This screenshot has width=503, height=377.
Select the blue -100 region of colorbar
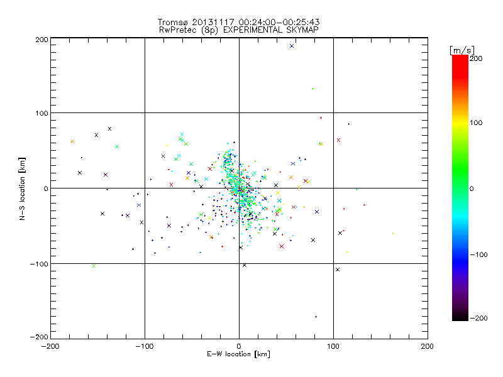460,255
